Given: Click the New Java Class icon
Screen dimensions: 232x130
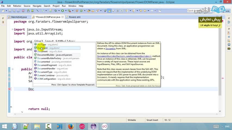Looking at the screenshot, I should tap(81, 11).
